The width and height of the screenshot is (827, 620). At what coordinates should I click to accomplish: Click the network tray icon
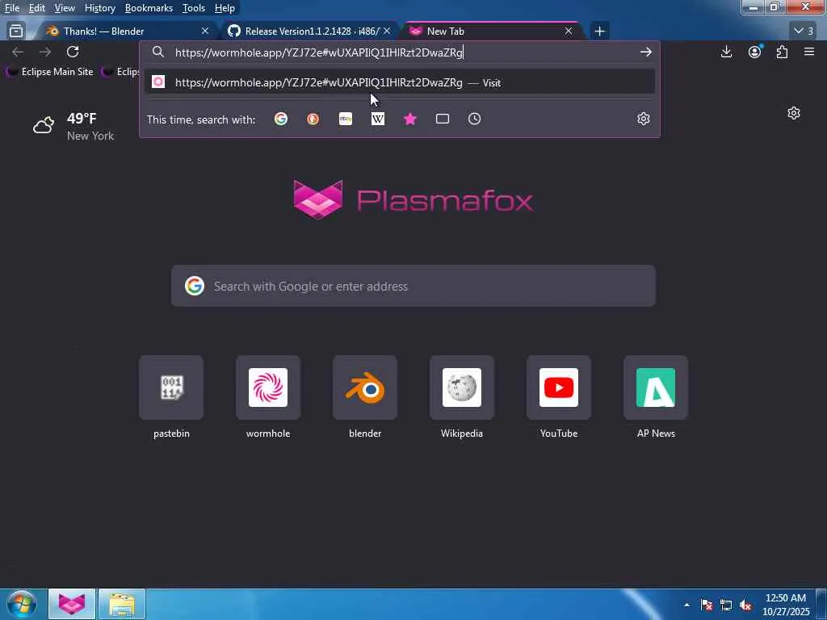[x=726, y=605]
